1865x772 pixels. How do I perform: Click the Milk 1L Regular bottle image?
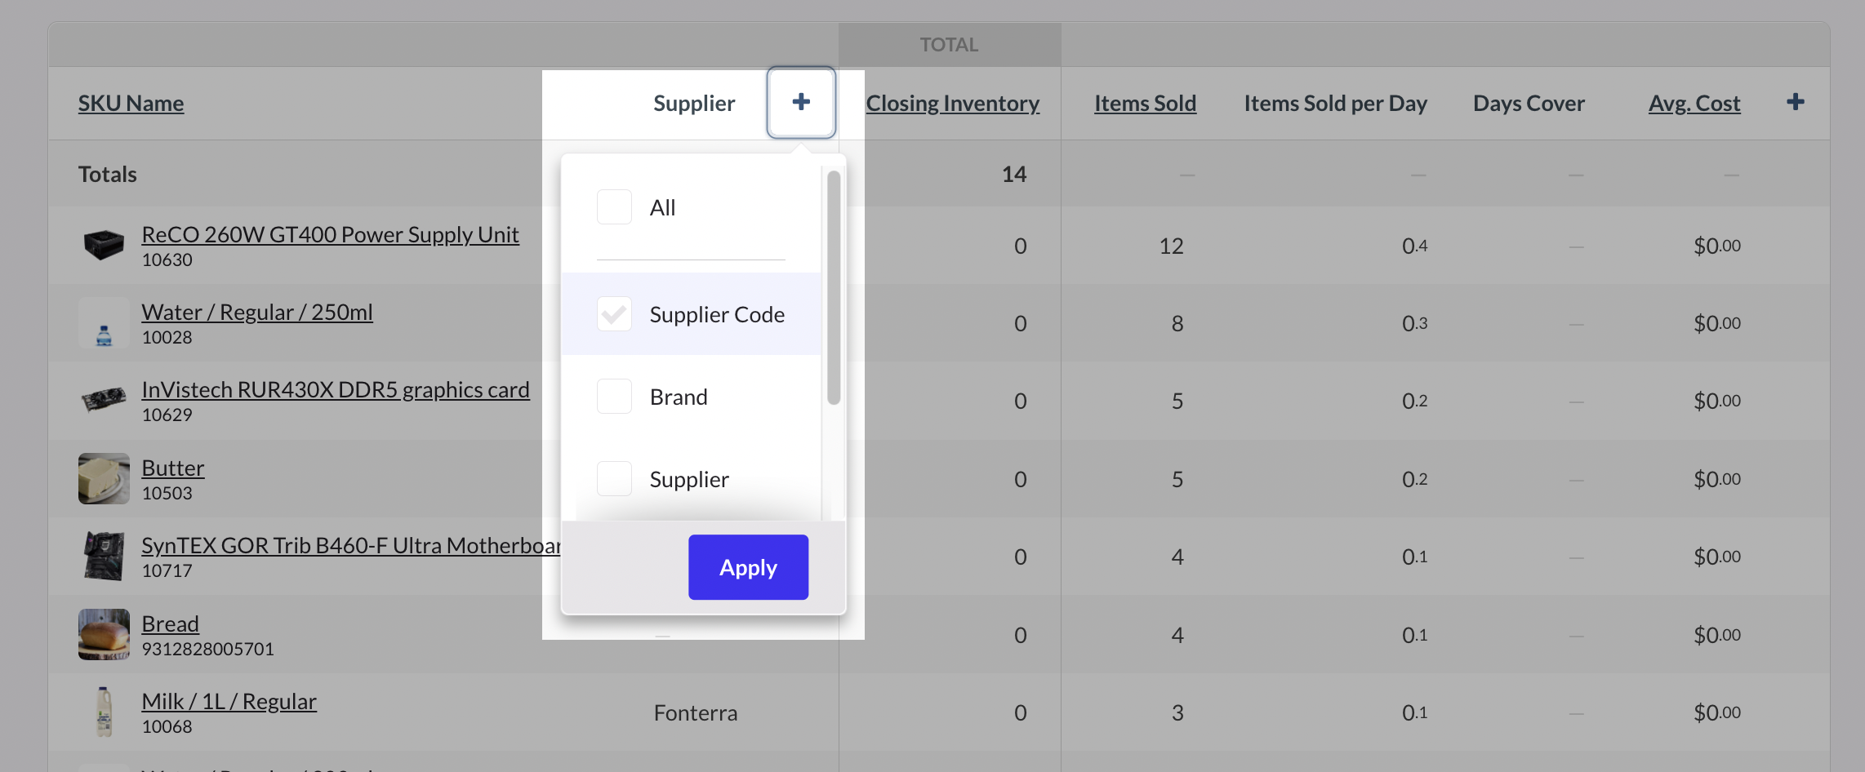click(x=104, y=712)
